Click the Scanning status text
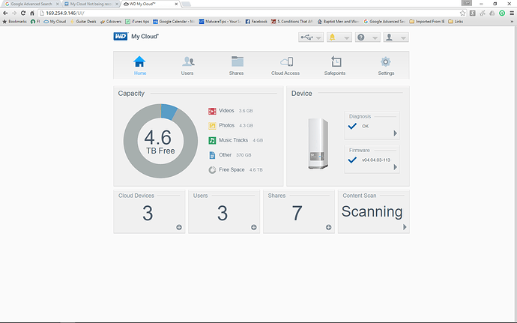The image size is (517, 323). [x=372, y=212]
